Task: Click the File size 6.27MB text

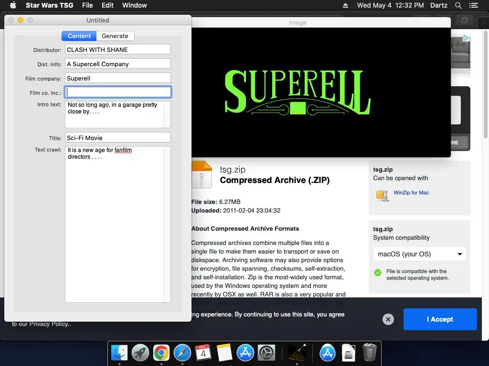Action: (216, 202)
